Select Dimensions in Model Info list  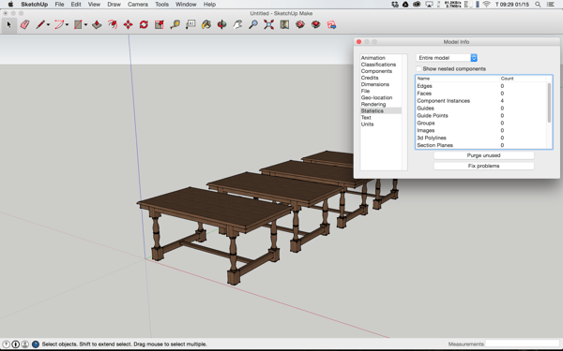[x=374, y=84]
